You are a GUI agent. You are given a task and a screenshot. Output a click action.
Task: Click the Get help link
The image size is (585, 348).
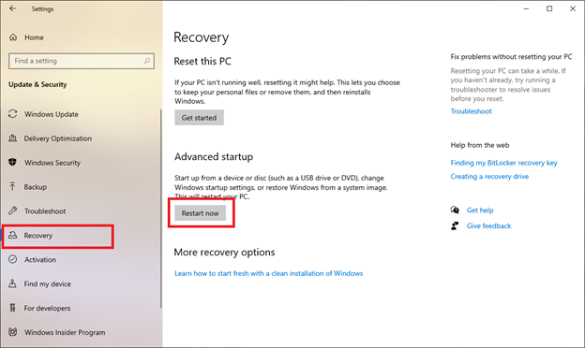[x=480, y=210]
